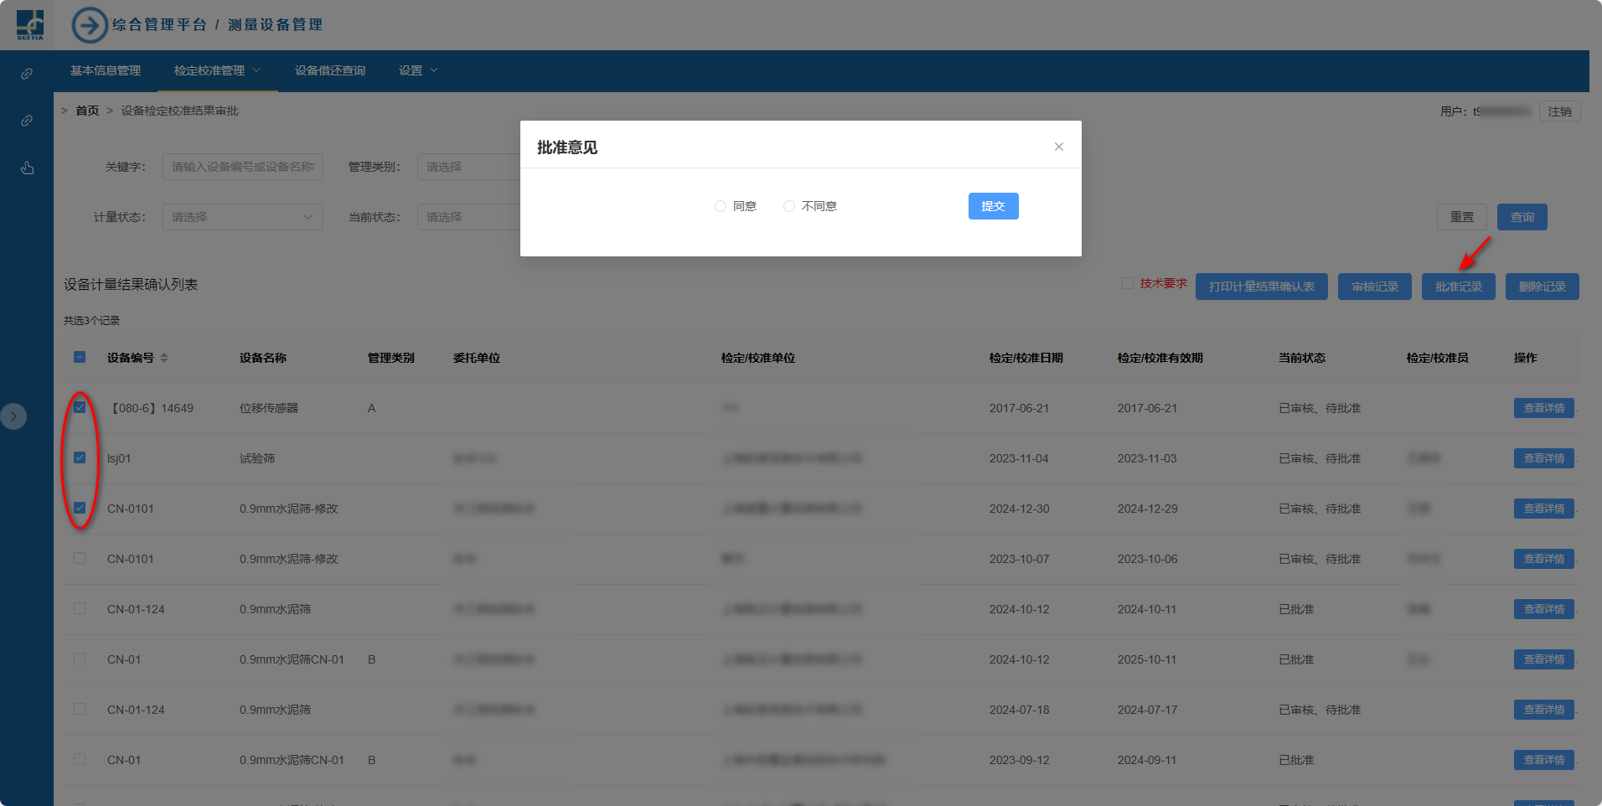Open the 计量状态 dropdown
The height and width of the screenshot is (806, 1602).
click(x=242, y=217)
